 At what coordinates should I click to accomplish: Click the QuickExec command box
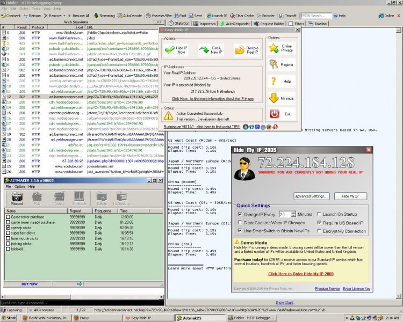[82, 303]
